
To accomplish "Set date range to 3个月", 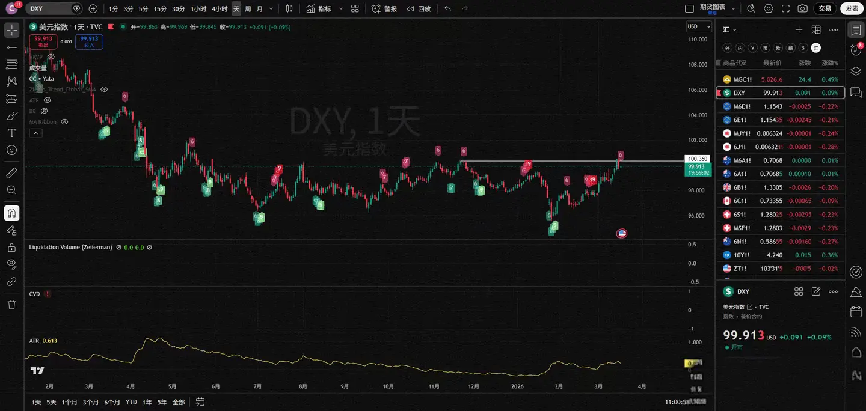I will point(91,402).
